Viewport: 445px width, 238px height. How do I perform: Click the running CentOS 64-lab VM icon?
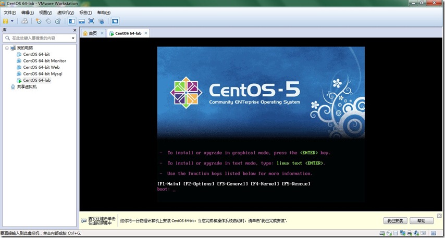[x=19, y=80]
